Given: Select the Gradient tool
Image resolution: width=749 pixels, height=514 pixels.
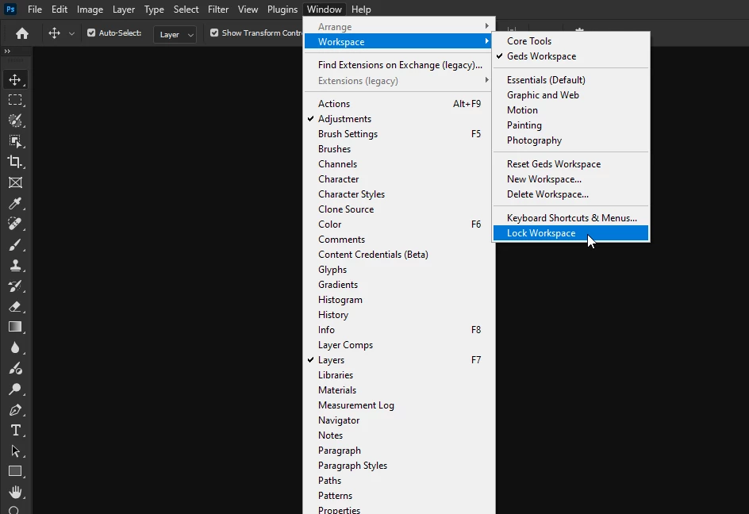Looking at the screenshot, I should [15, 328].
